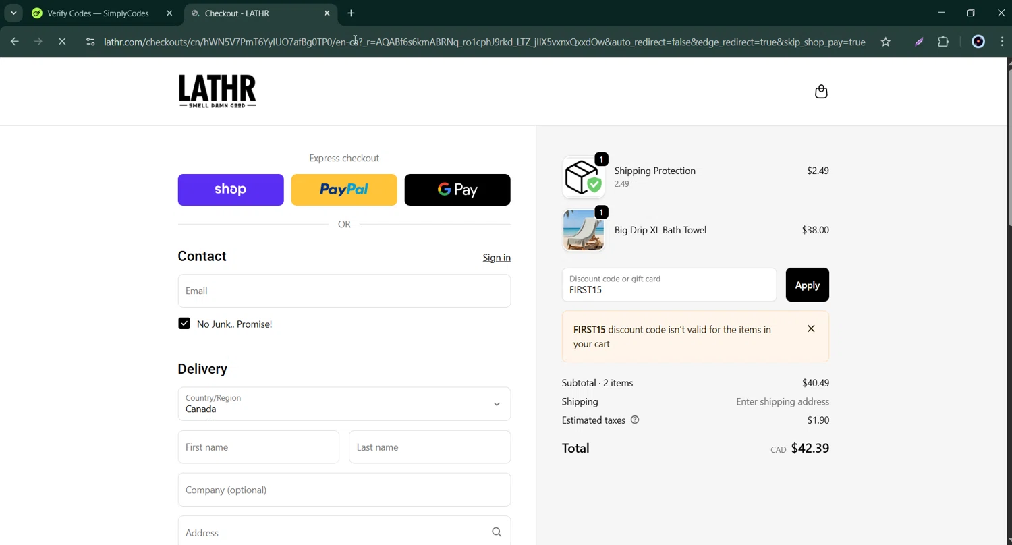Bookmark this page with the star icon
The width and height of the screenshot is (1012, 545).
[886, 42]
